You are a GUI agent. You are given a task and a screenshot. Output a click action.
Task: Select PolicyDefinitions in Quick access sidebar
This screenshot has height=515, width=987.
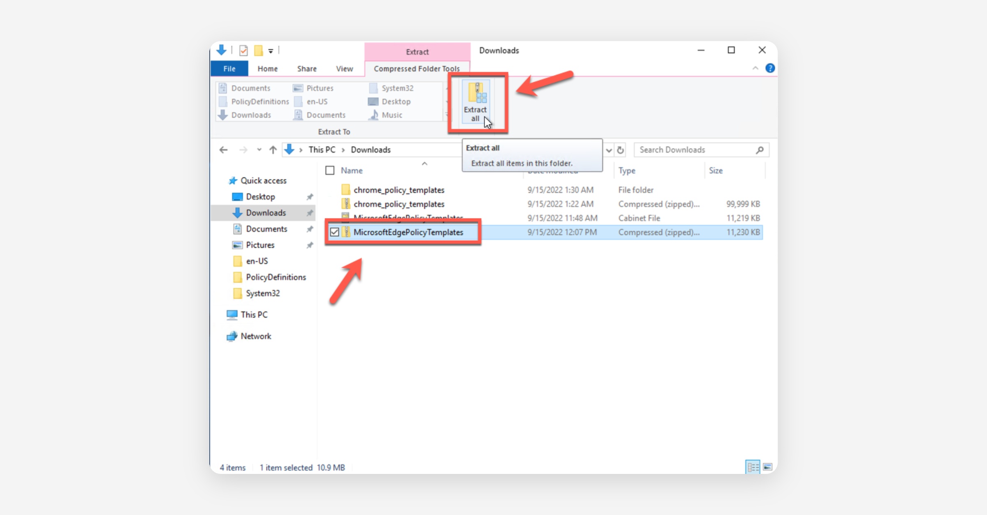(x=276, y=277)
